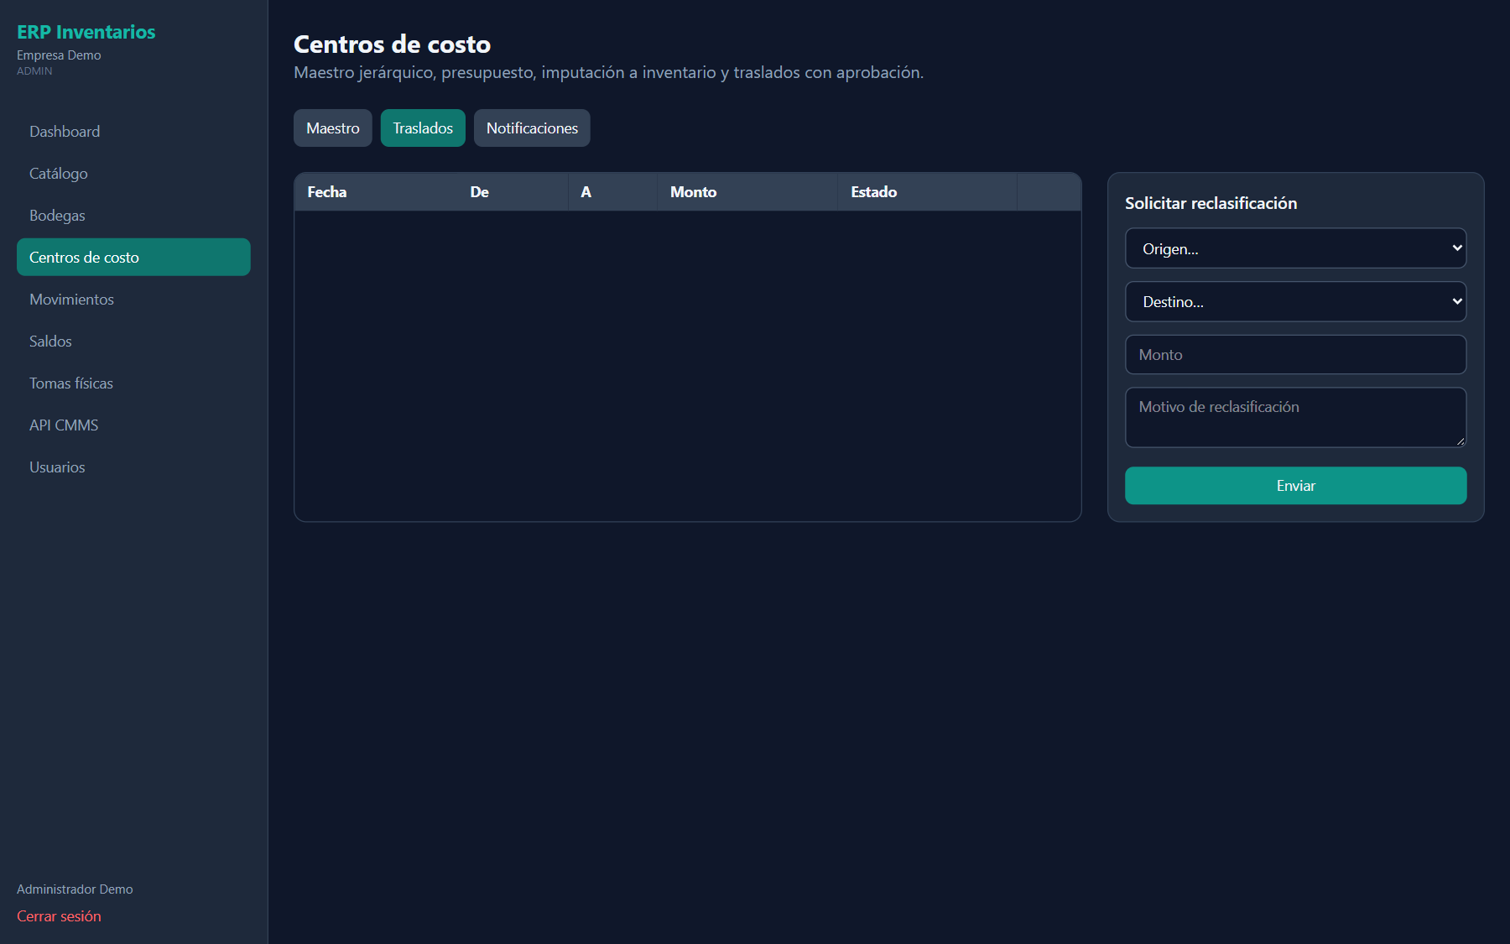Navigate to Saldos
The width and height of the screenshot is (1510, 944).
(x=133, y=342)
